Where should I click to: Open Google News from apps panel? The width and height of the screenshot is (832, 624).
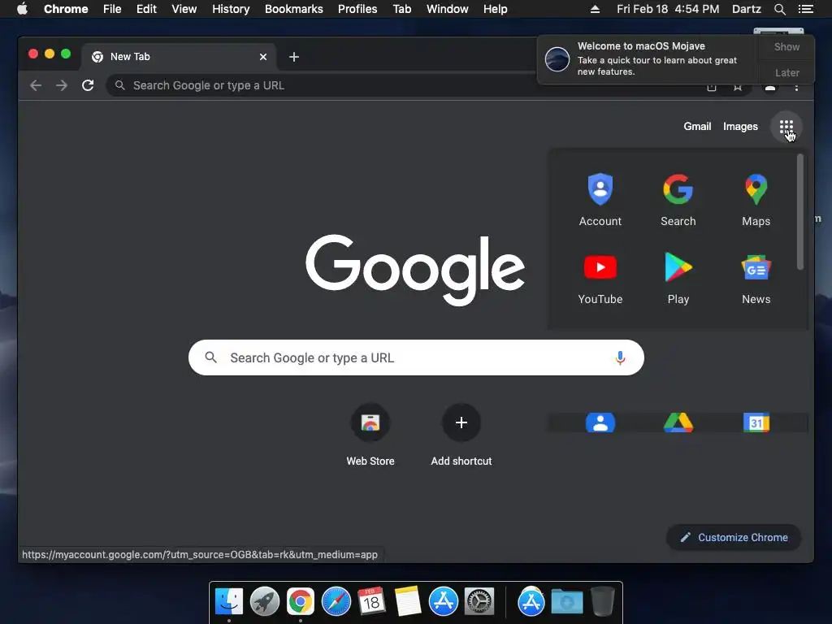coord(756,278)
